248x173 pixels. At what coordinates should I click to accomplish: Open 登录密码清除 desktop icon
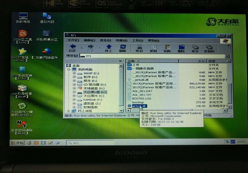pos(22,128)
